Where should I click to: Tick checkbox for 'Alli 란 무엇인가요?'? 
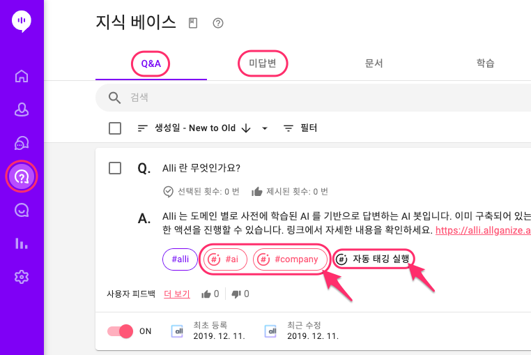click(x=115, y=168)
